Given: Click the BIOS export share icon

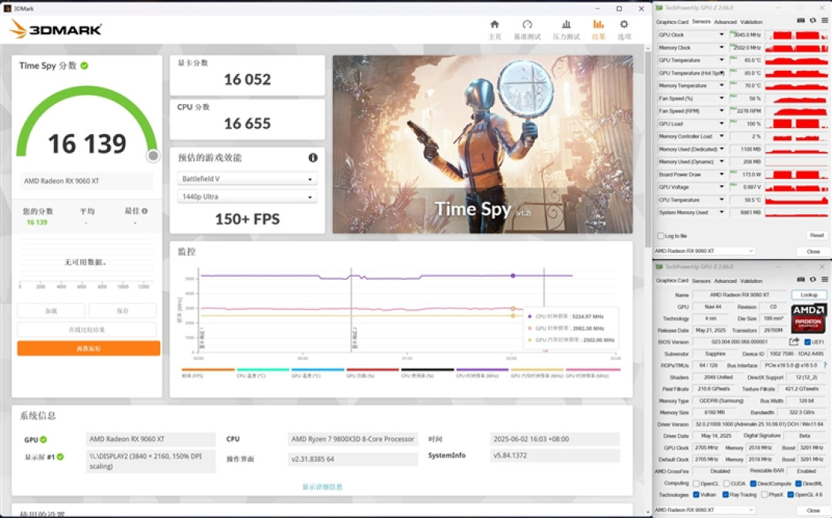Looking at the screenshot, I should tap(793, 341).
